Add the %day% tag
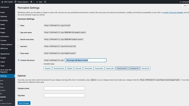The image size is (189, 106). pyautogui.click(x=70, y=68)
